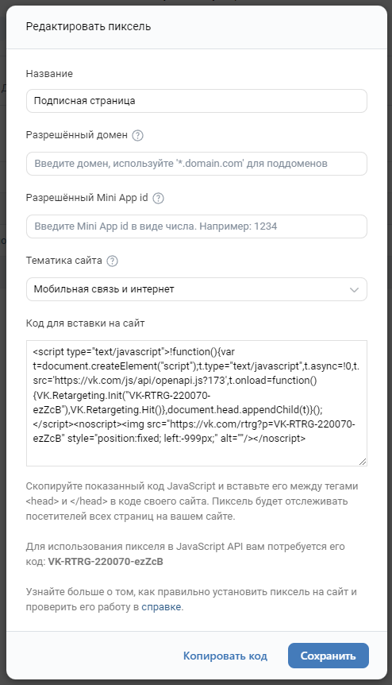The image size is (392, 685).
Task: Grab the code textarea resize handle
Action: click(363, 462)
